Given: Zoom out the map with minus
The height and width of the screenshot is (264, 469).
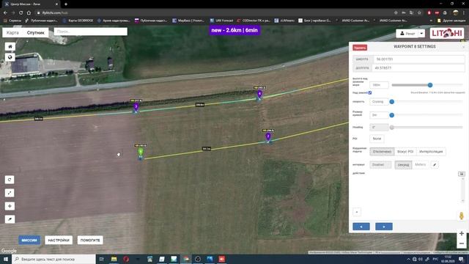Looking at the screenshot, I should click(462, 243).
